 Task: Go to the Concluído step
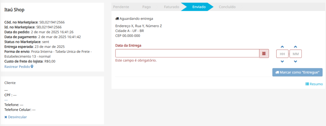click(227, 7)
